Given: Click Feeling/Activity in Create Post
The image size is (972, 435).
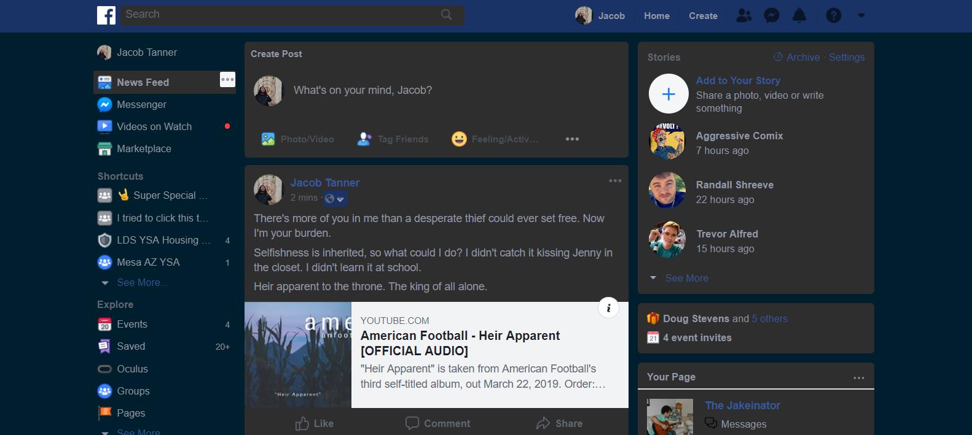Looking at the screenshot, I should coord(495,139).
